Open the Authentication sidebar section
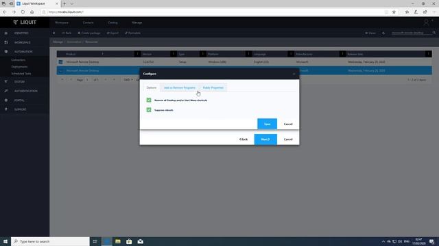 coord(25,91)
